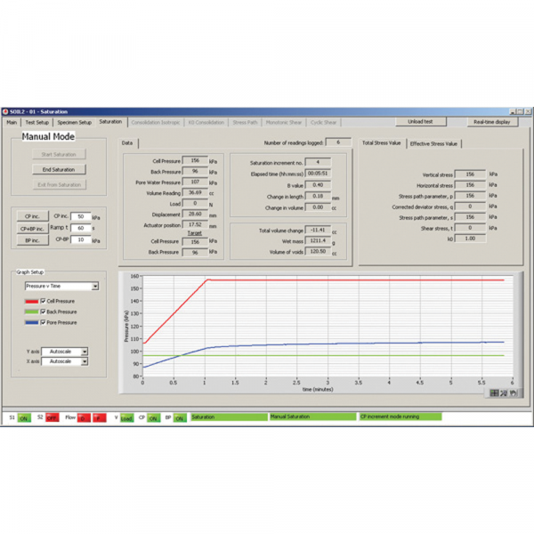
Task: Open the Effective Stress Value tab
Action: (x=434, y=143)
